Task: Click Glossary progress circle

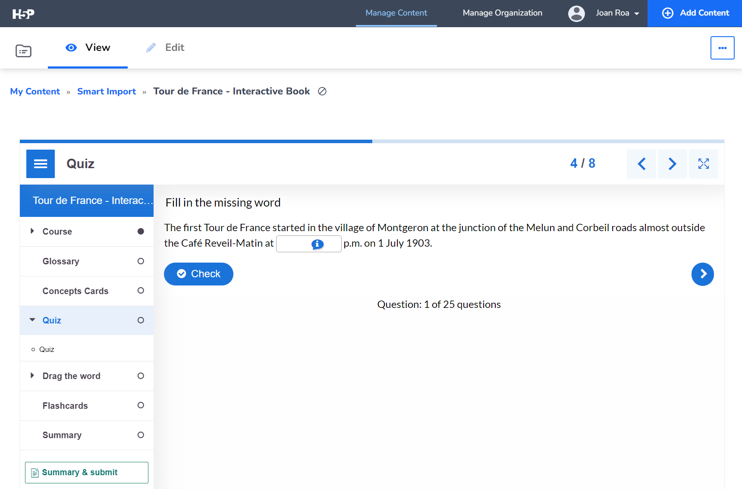Action: click(141, 261)
